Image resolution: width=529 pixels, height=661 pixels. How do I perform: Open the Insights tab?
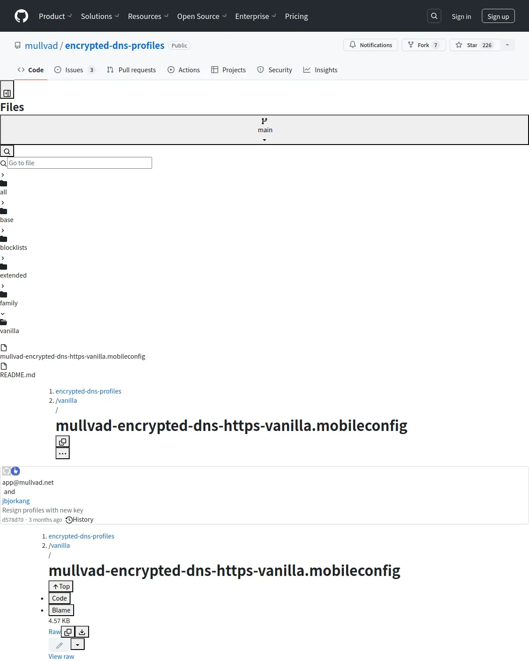320,70
